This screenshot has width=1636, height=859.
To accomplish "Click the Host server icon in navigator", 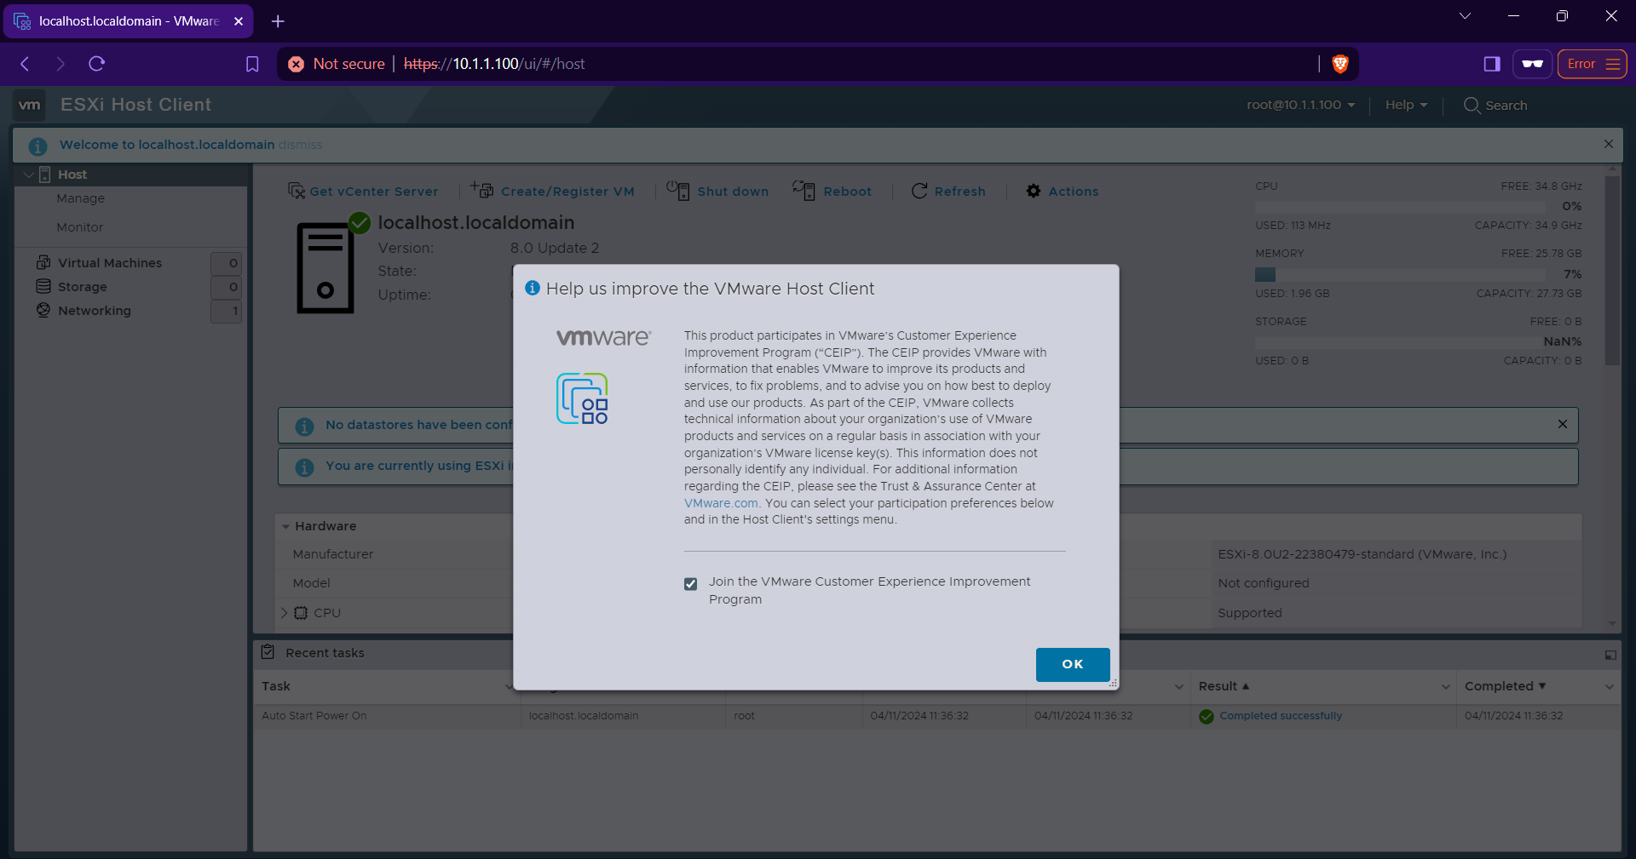I will click(x=45, y=175).
